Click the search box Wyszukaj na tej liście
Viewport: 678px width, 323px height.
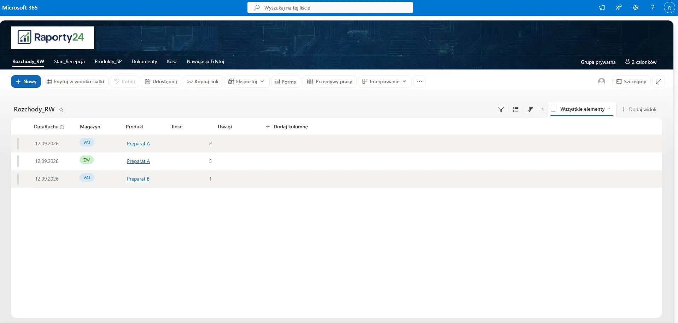pyautogui.click(x=330, y=7)
